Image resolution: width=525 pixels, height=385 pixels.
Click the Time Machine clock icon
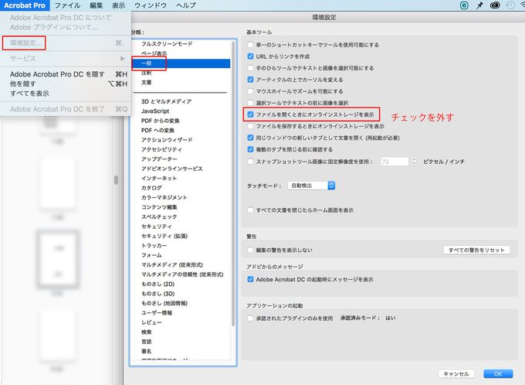tap(510, 5)
